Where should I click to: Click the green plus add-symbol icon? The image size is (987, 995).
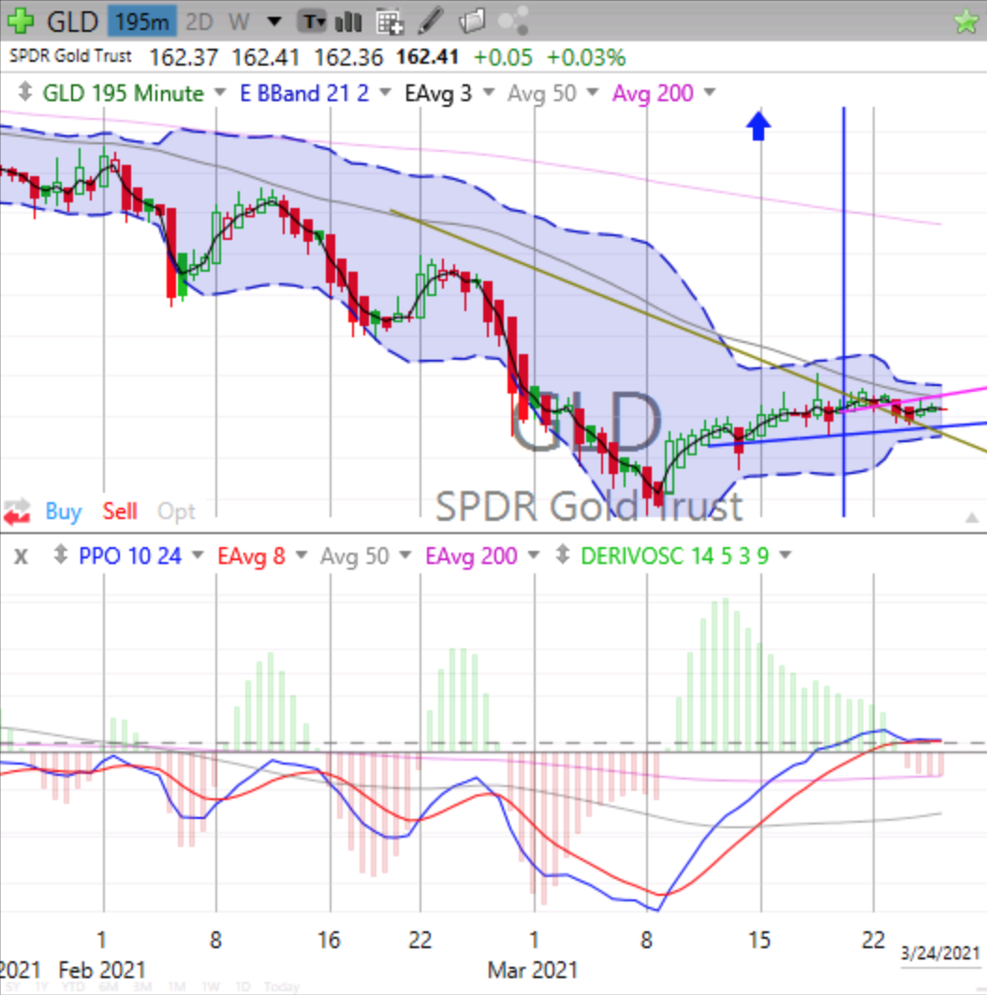tap(19, 21)
